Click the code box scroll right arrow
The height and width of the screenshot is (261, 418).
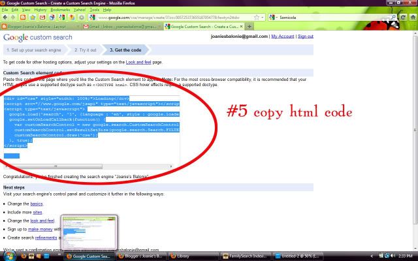click(171, 166)
